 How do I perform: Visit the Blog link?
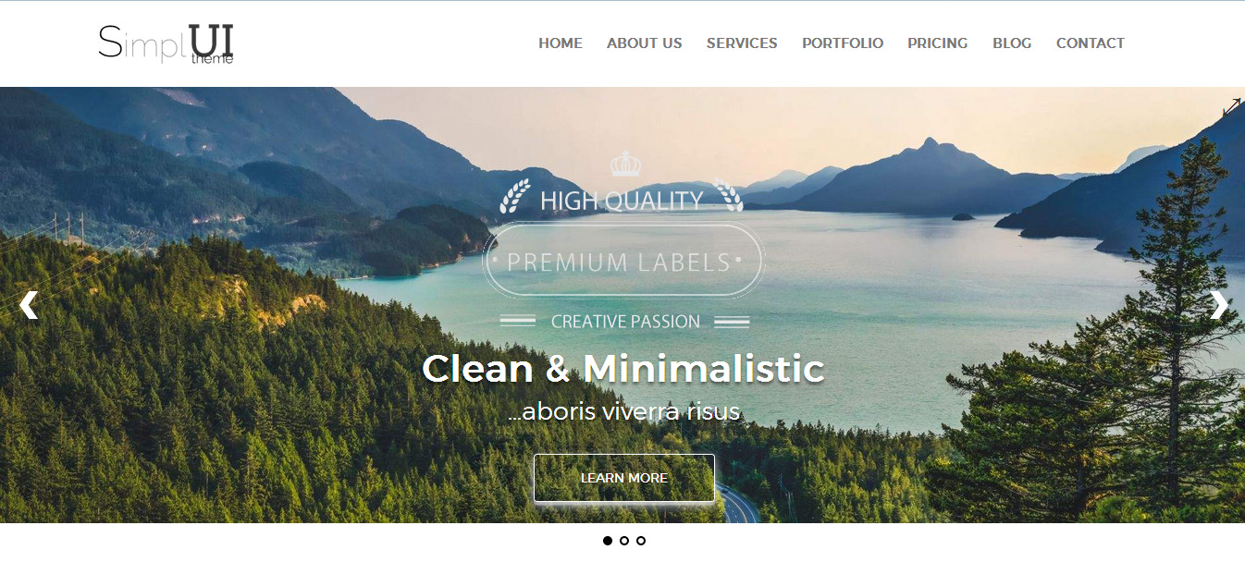point(1012,43)
